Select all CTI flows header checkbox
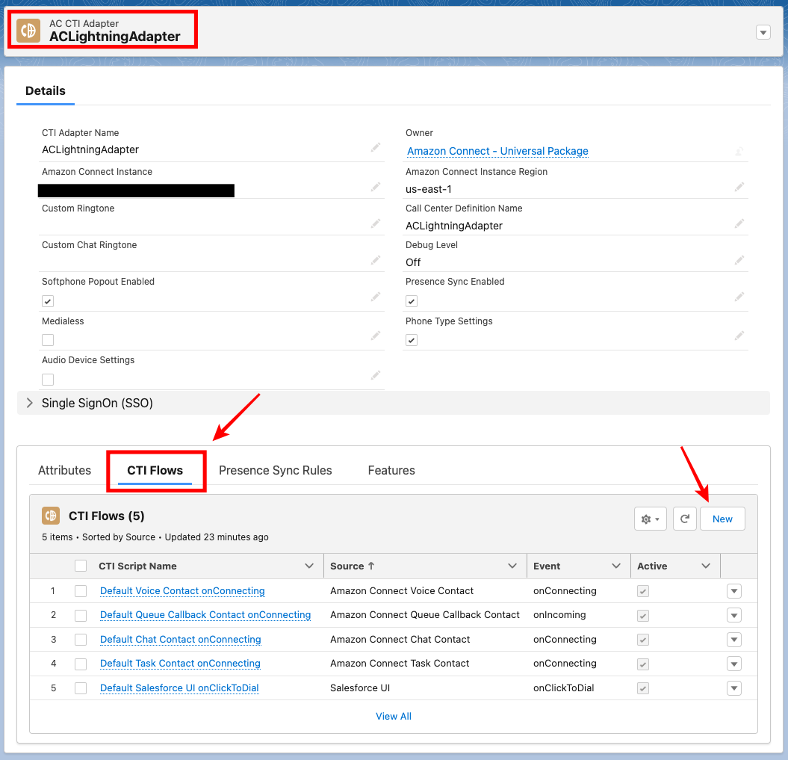The image size is (788, 760). coord(81,566)
